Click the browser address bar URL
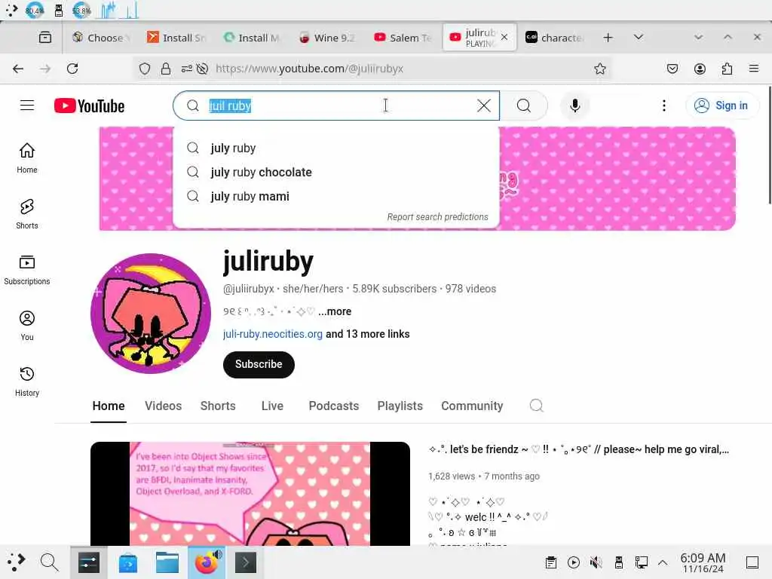 click(x=309, y=69)
